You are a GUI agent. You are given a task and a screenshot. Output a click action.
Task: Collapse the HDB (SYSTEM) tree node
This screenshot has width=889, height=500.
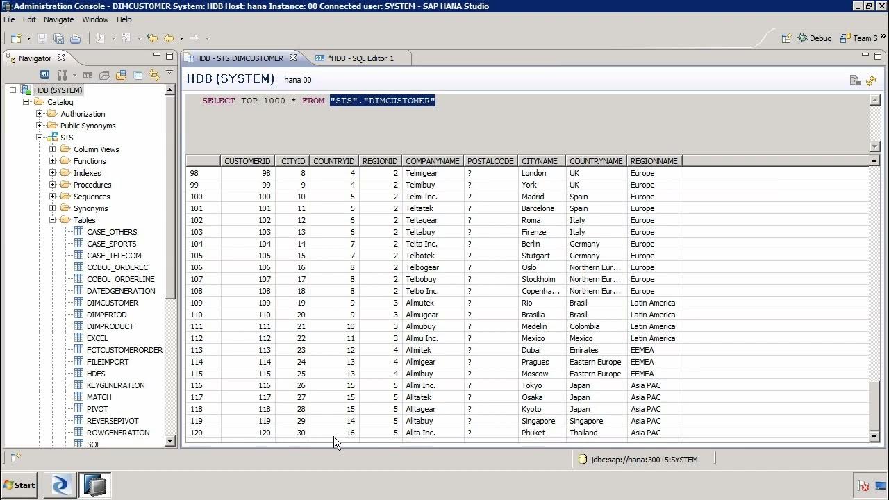[13, 90]
